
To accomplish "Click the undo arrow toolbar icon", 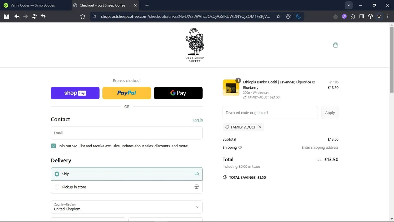I will 43,16.
